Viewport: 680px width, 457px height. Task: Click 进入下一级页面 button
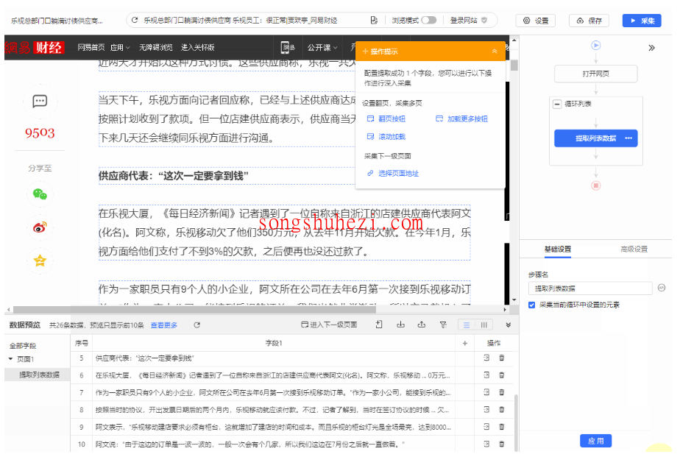pos(329,325)
